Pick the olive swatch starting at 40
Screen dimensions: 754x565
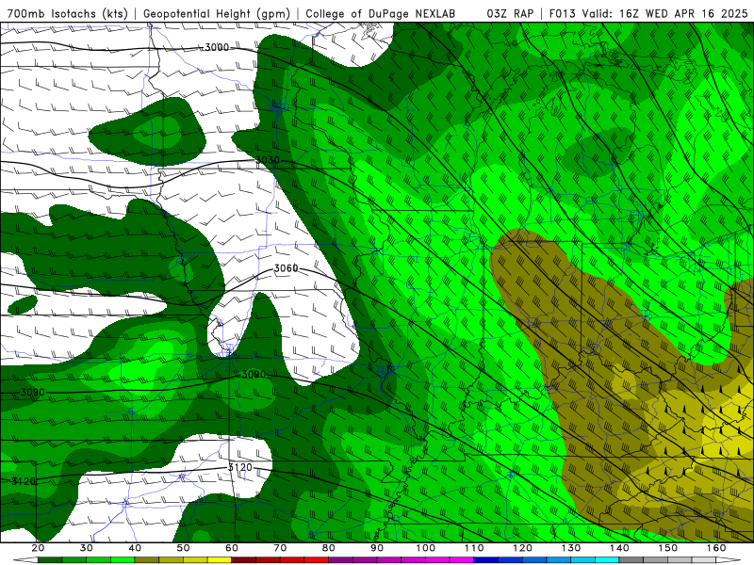pyautogui.click(x=147, y=560)
